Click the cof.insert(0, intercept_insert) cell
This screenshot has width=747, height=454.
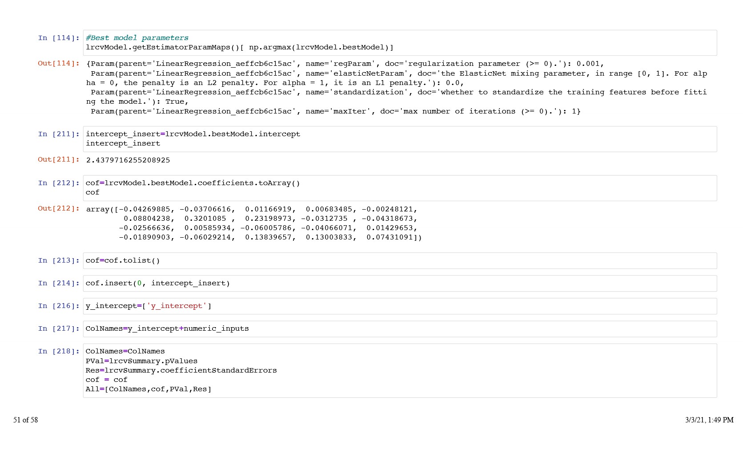399,284
